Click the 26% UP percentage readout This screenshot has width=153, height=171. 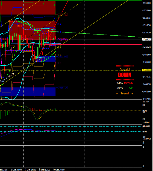click(125, 88)
